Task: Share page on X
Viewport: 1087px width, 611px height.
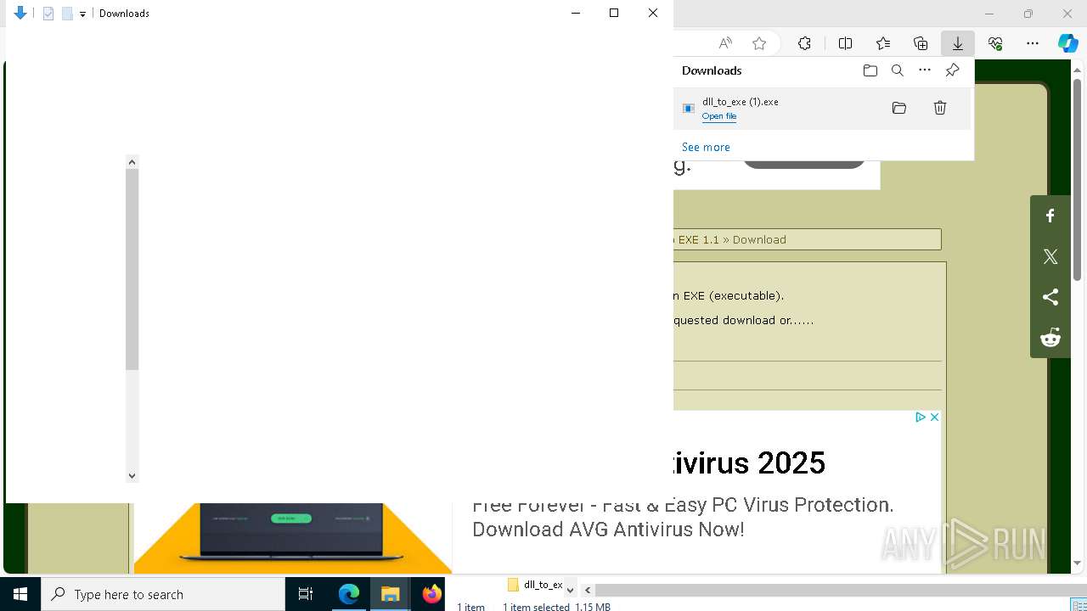Action: [1050, 256]
